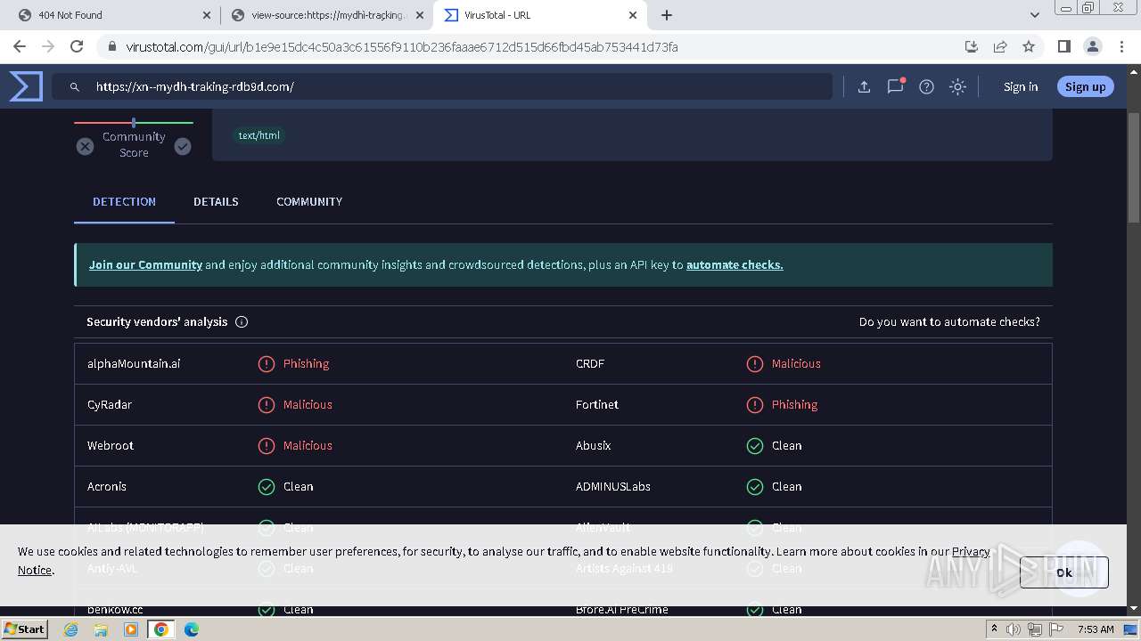Viewport: 1141px width, 641px height.
Task: Select the DETAILS tab
Action: point(216,201)
